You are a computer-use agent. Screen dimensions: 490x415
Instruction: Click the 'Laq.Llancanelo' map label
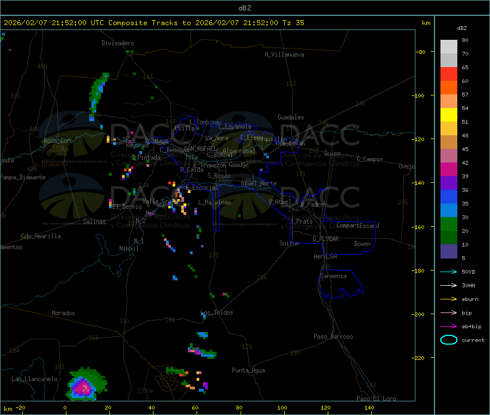click(35, 379)
